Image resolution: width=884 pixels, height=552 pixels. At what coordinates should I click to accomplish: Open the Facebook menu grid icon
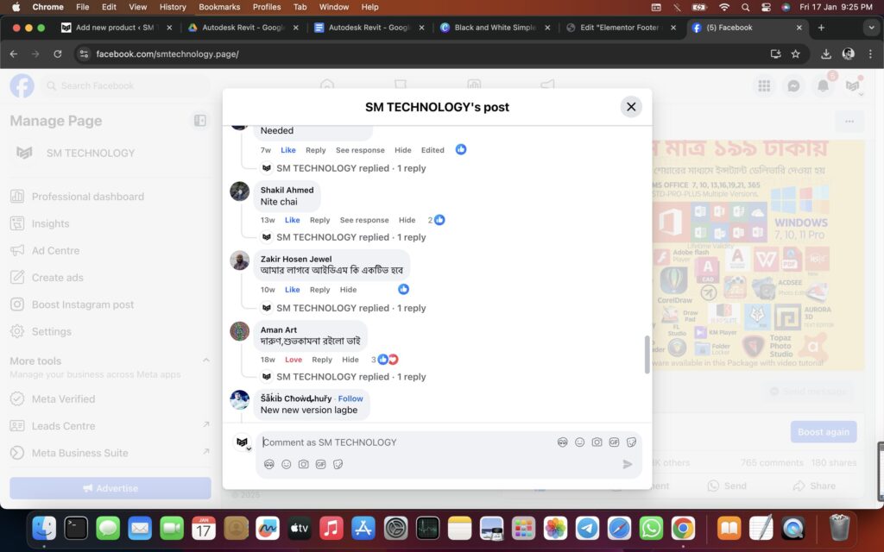click(764, 85)
